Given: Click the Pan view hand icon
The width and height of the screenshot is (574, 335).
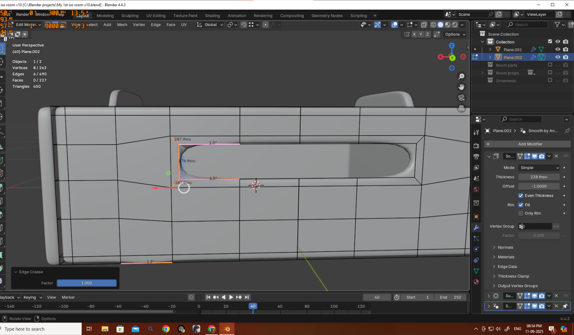Looking at the screenshot, I should pos(461,87).
